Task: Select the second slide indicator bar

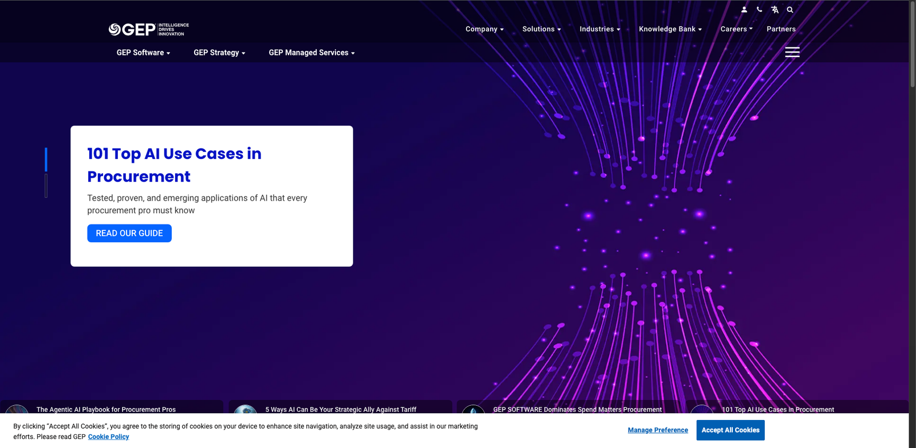Action: point(46,186)
